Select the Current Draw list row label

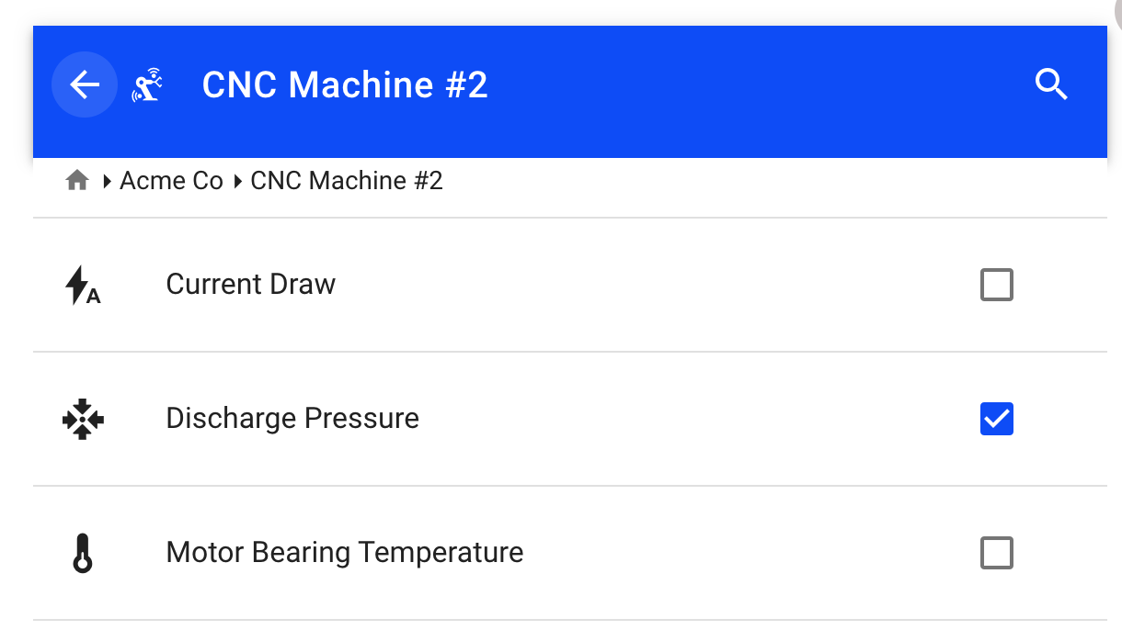pyautogui.click(x=250, y=284)
